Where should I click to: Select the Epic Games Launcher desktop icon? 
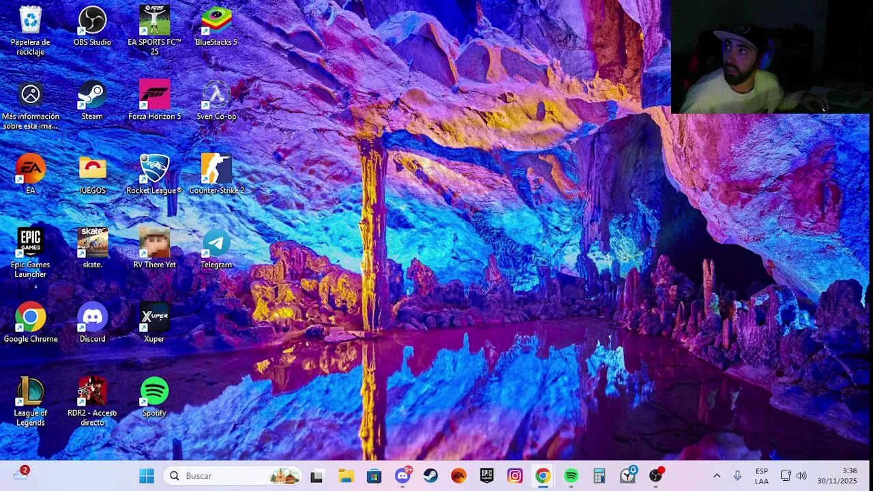tap(31, 254)
